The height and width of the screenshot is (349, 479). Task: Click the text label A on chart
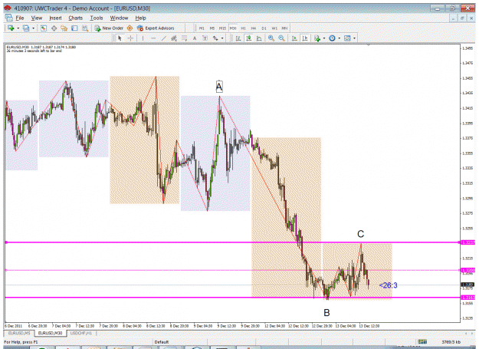click(219, 87)
